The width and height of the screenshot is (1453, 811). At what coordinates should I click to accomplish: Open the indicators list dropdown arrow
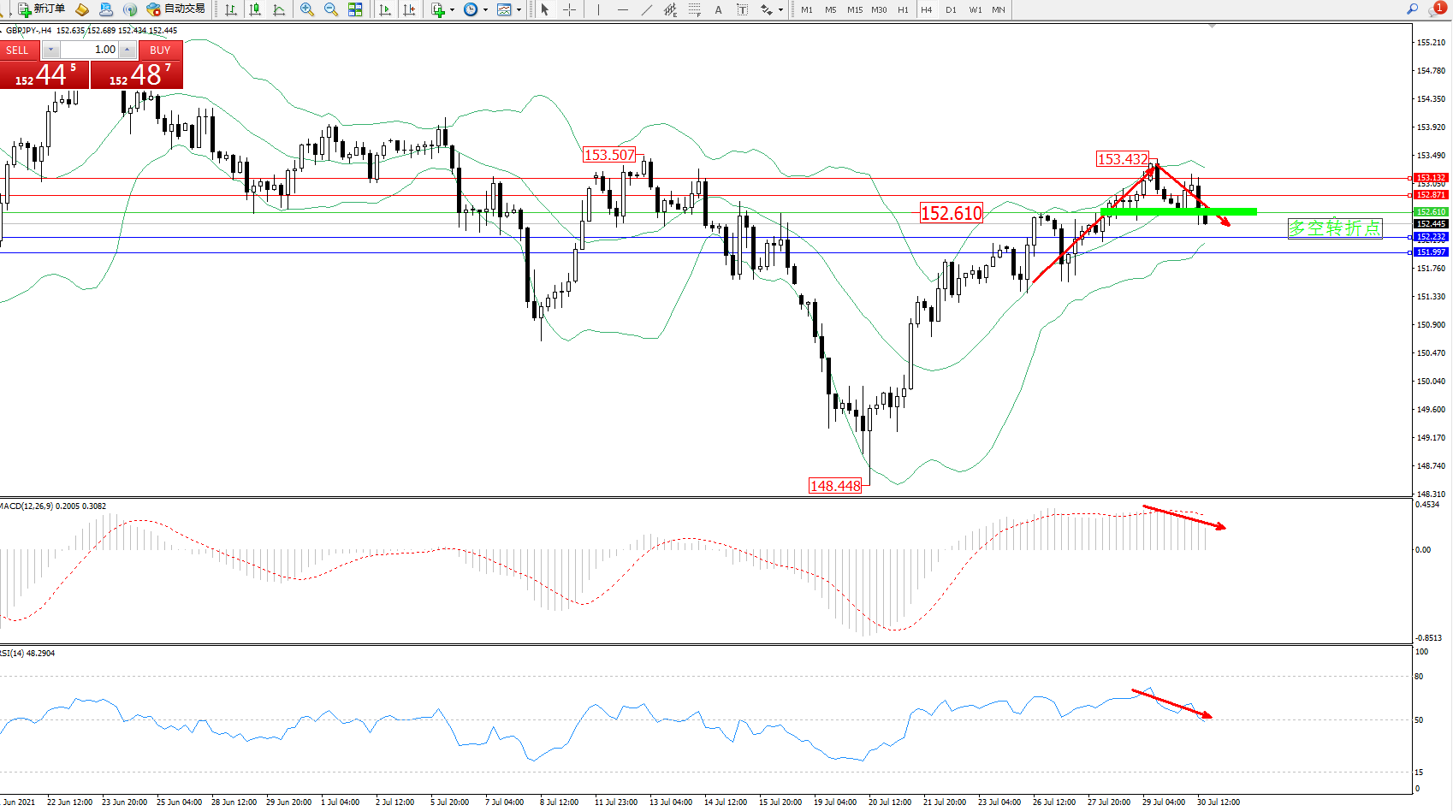click(452, 10)
